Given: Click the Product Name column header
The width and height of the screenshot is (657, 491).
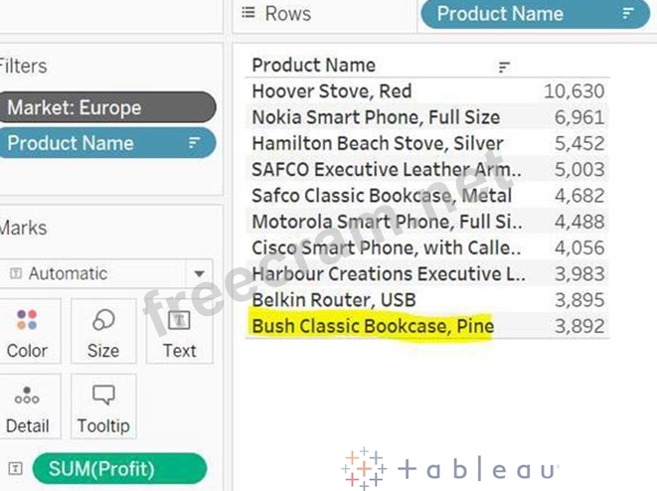Looking at the screenshot, I should (314, 66).
